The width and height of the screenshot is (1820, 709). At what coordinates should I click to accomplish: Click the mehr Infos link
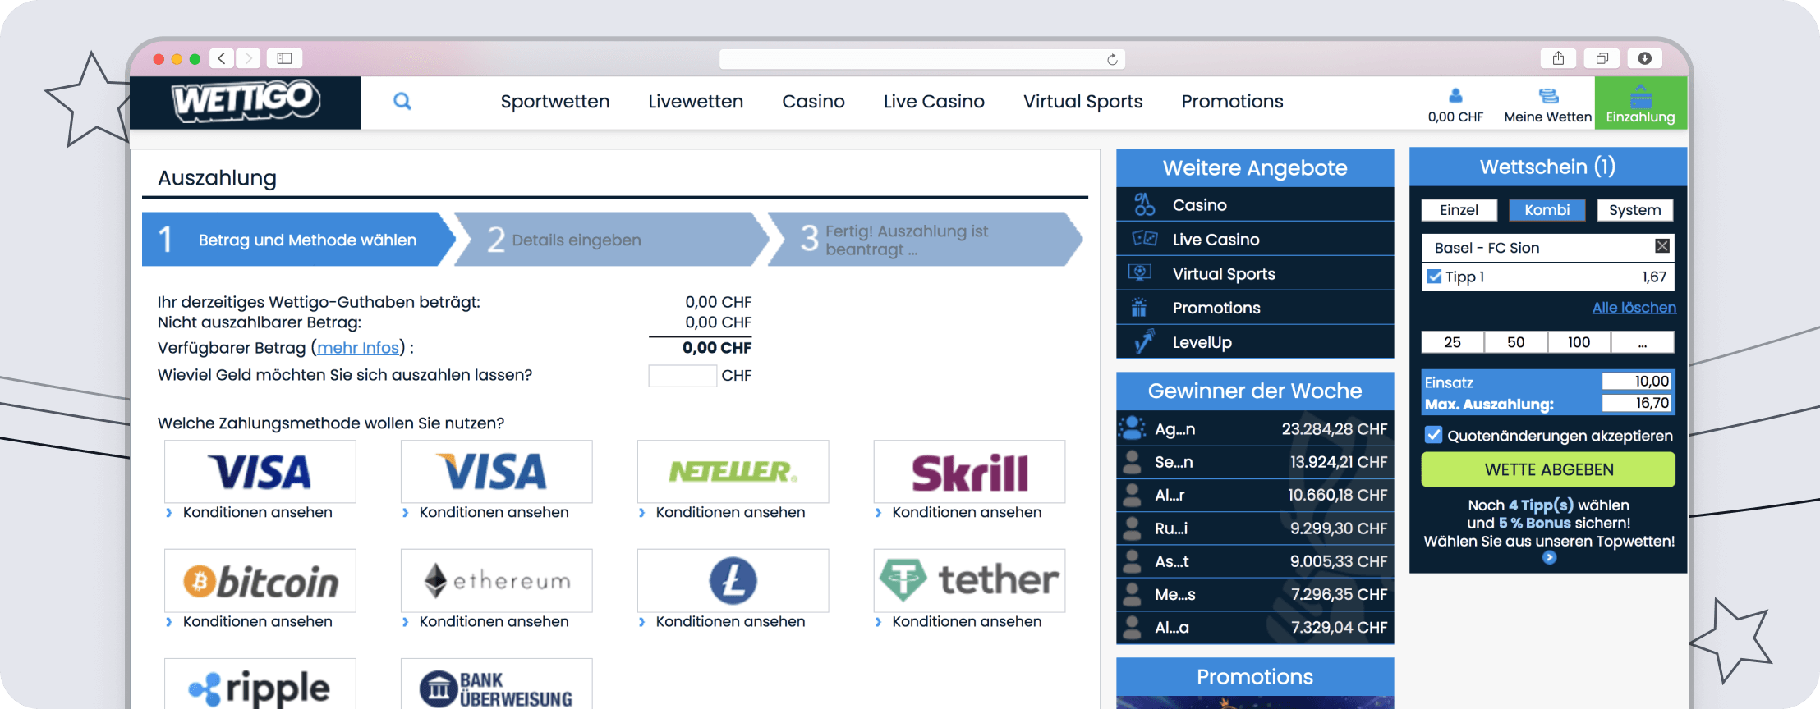(x=358, y=348)
